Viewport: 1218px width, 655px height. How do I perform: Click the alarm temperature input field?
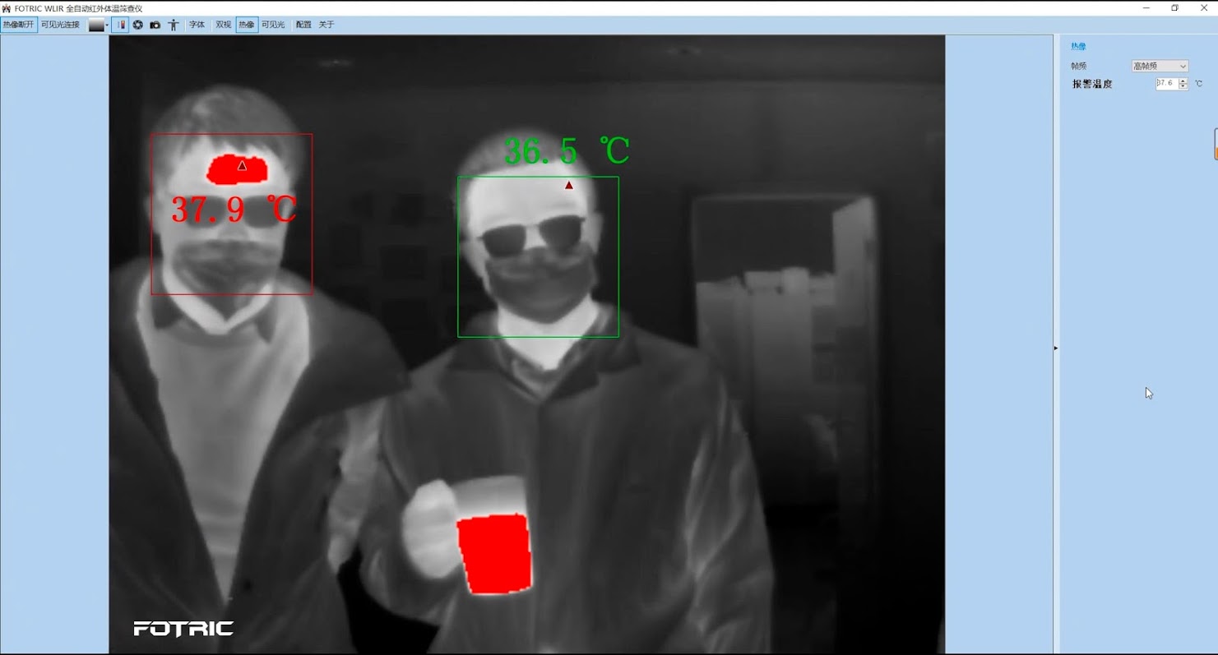[1166, 83]
